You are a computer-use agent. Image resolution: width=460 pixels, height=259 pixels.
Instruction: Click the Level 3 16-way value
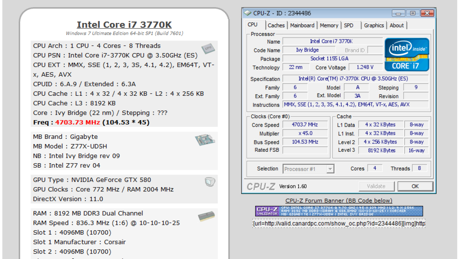pos(416,150)
